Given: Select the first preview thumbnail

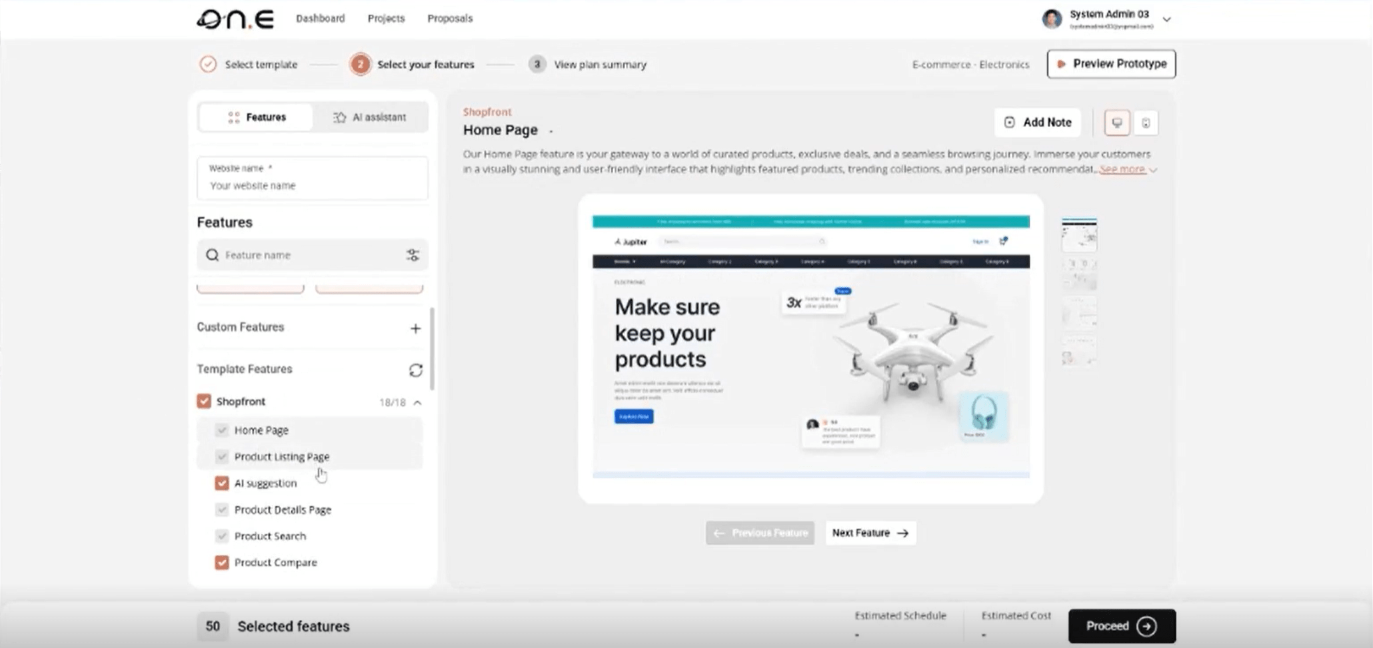Looking at the screenshot, I should (1079, 234).
